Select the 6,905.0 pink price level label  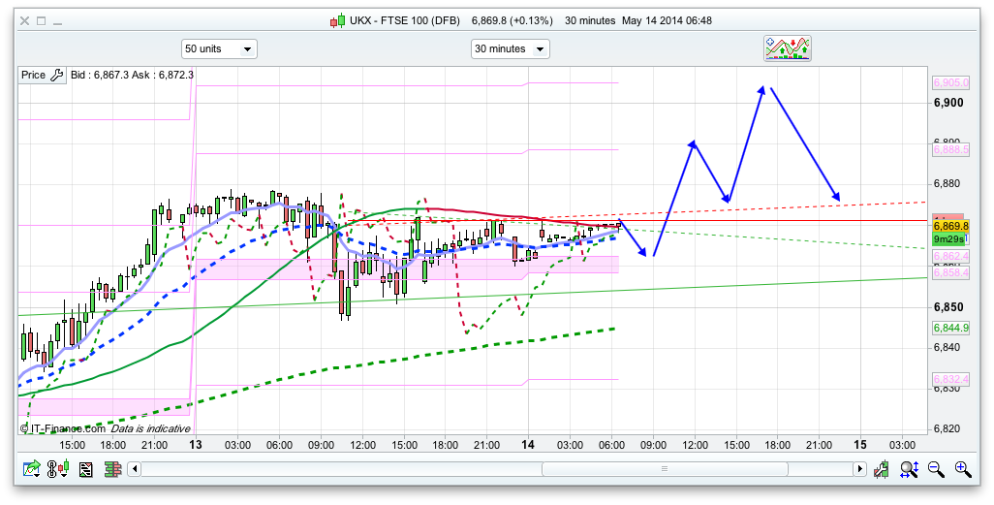pyautogui.click(x=949, y=83)
